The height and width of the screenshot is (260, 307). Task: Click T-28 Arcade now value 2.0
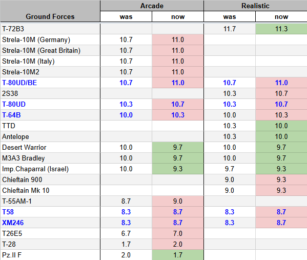(x=178, y=244)
